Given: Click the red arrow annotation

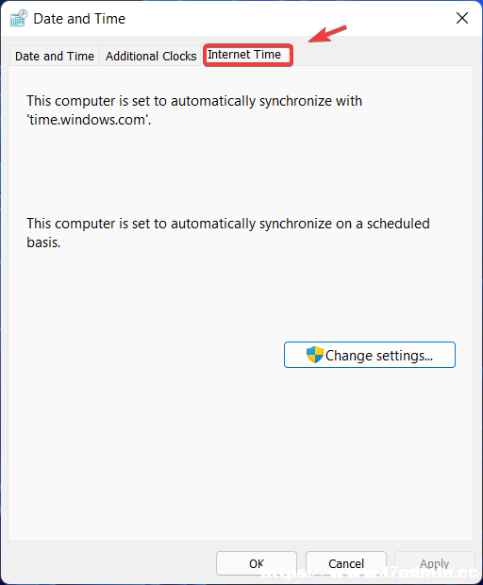Looking at the screenshot, I should [x=328, y=34].
